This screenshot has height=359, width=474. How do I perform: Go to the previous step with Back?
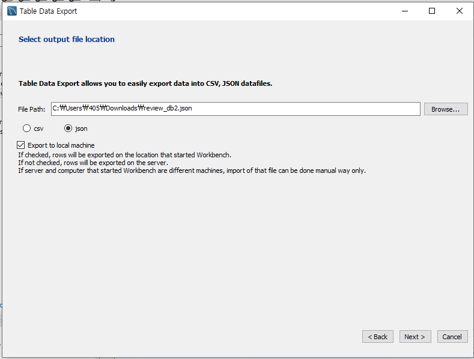click(x=377, y=337)
